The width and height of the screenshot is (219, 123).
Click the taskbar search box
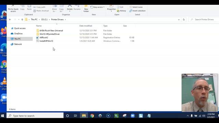[35, 115]
